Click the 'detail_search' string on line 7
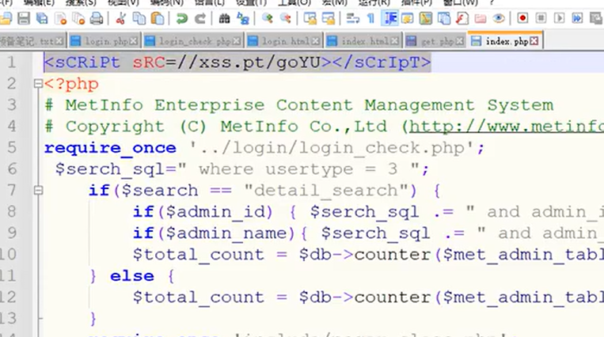This screenshot has height=337, width=604. click(x=326, y=191)
